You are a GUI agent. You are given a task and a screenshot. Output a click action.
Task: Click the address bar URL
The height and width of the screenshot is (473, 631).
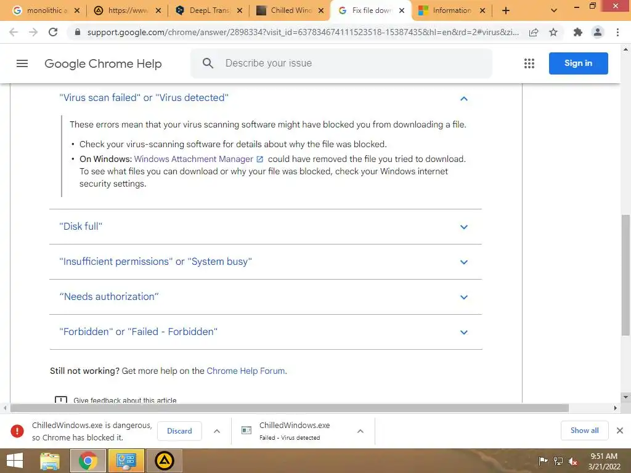pos(303,32)
